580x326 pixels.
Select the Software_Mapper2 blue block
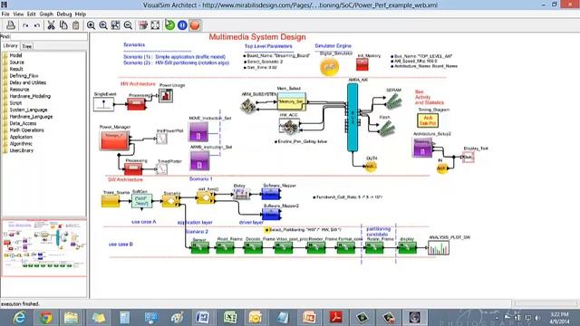coord(272,214)
